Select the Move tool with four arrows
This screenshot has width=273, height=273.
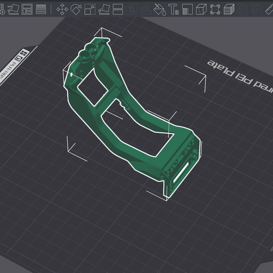[62, 9]
